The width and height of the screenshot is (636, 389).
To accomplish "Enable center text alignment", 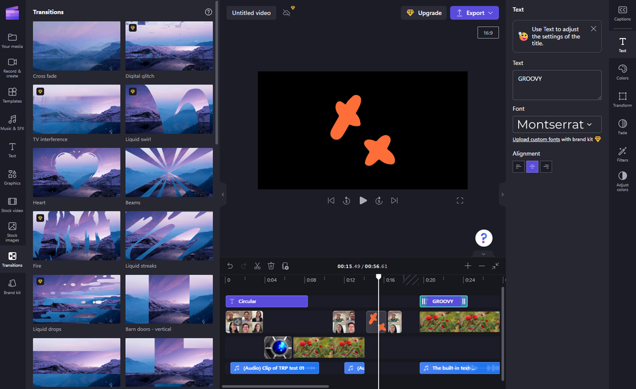I will (532, 166).
